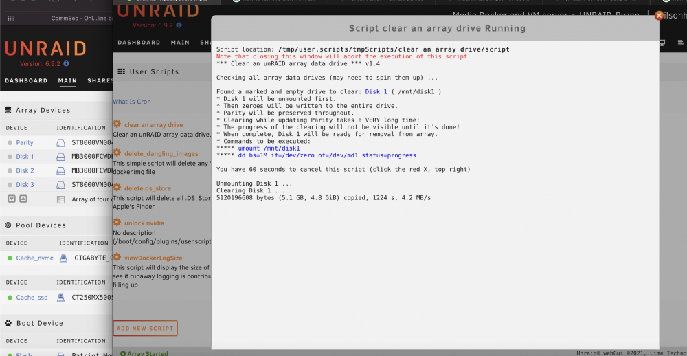This screenshot has height=356, width=687.
Task: Click the clear an array drive script name
Action: [x=154, y=125]
